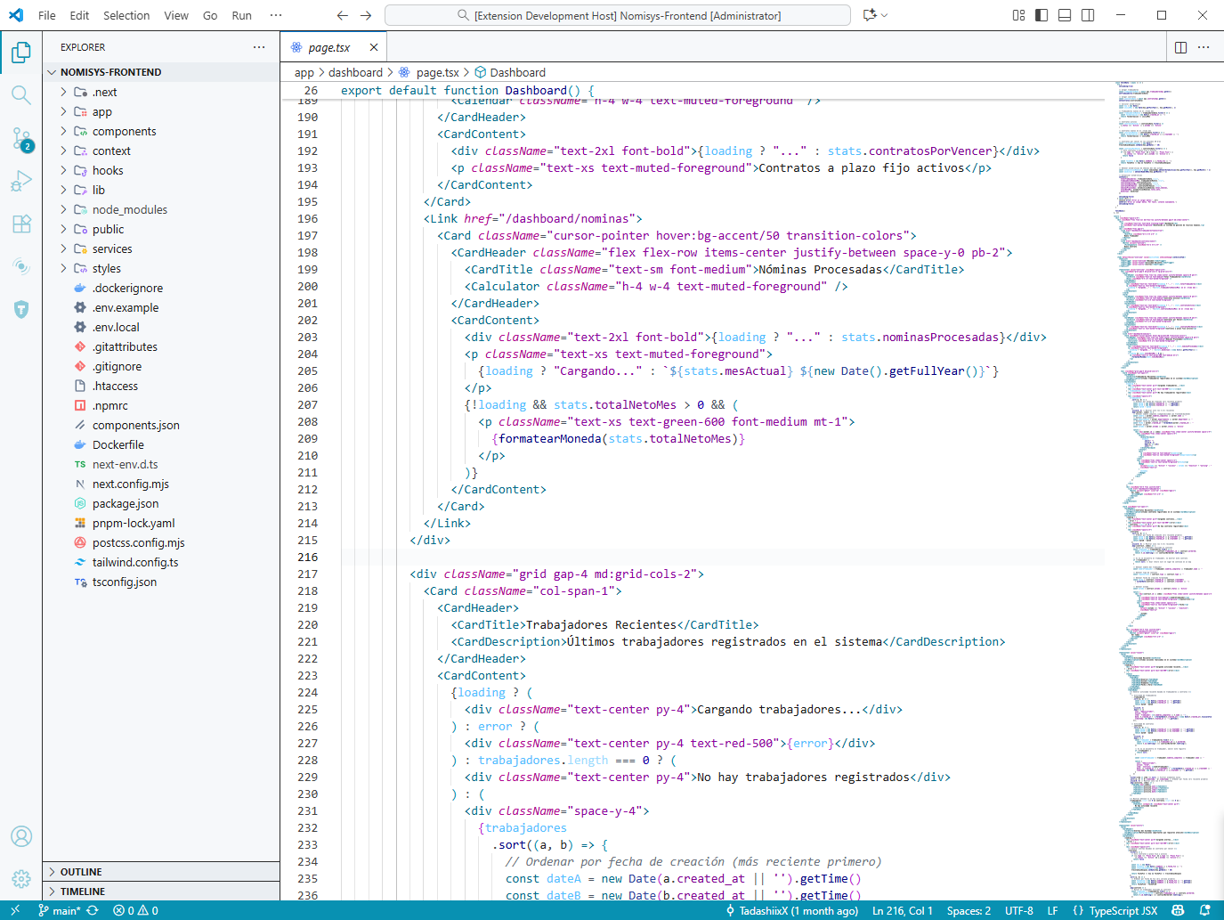Click the Dashboard symbol breadcrumb

pyautogui.click(x=510, y=72)
